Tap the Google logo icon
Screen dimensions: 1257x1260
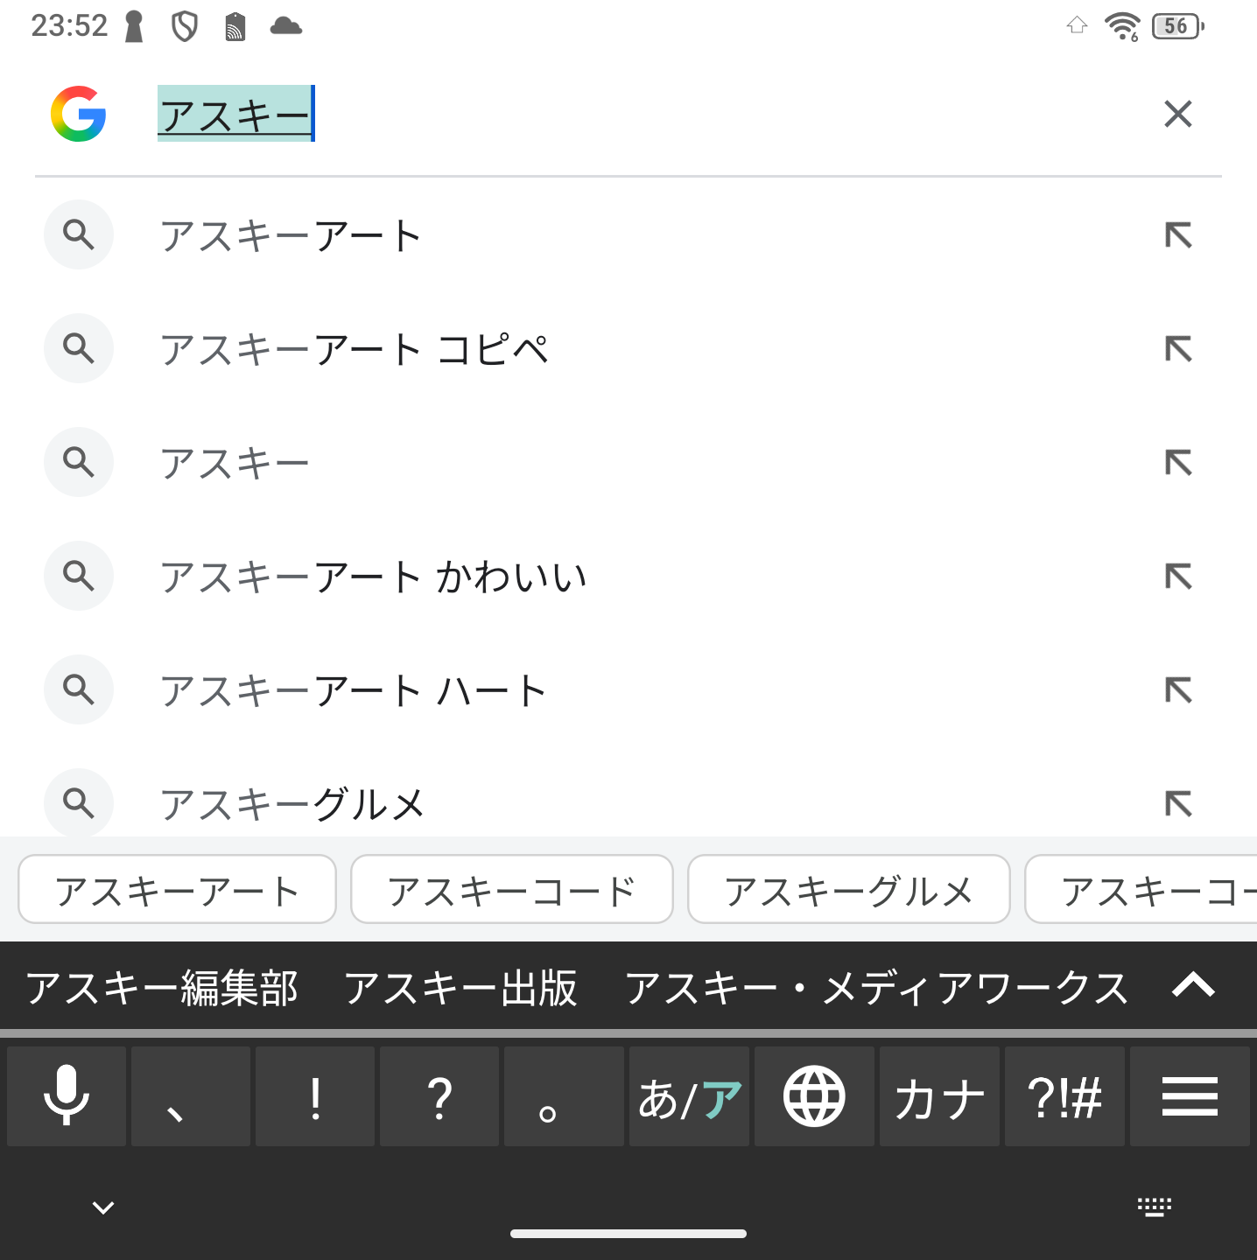[x=79, y=114]
